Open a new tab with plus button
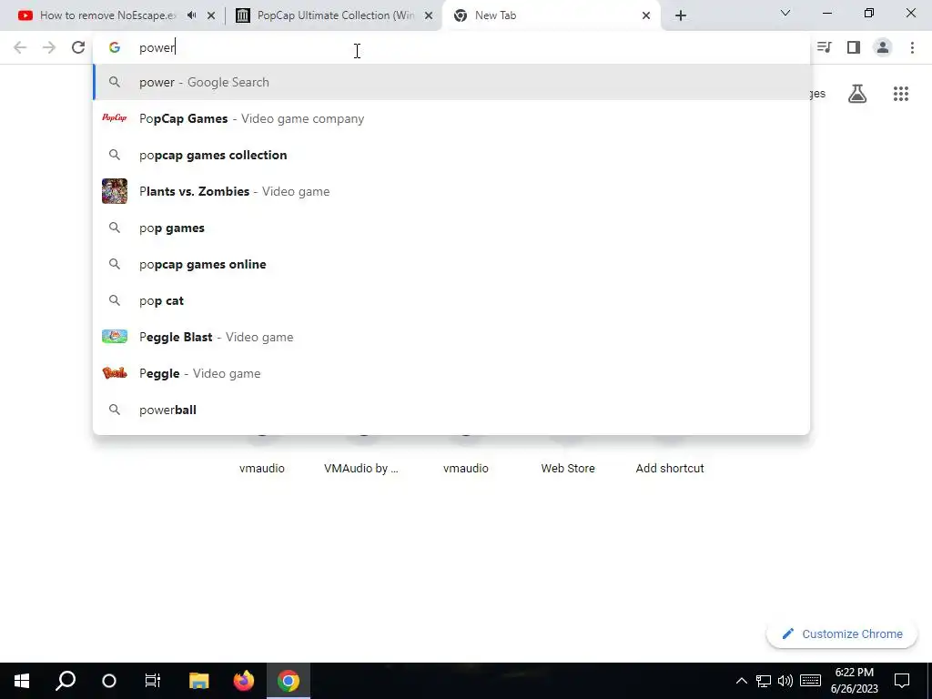This screenshot has height=699, width=932. click(x=681, y=15)
